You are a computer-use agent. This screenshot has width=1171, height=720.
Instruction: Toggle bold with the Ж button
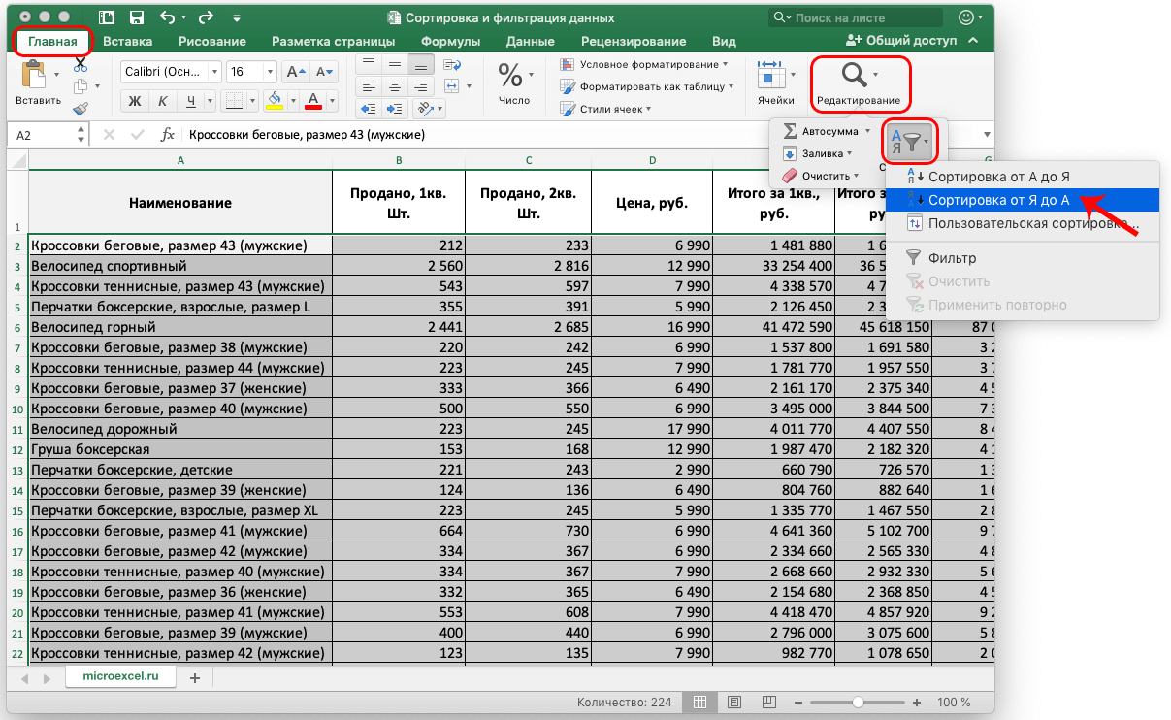pos(136,101)
